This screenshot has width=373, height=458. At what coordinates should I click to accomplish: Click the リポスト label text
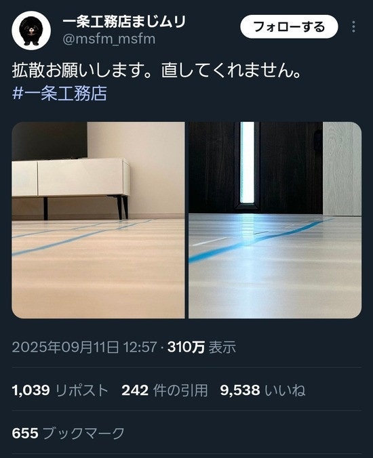(x=82, y=390)
